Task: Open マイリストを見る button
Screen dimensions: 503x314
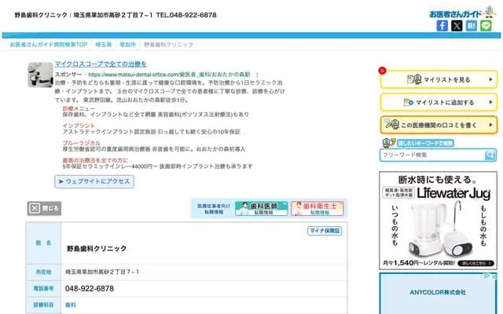Action: [x=439, y=79]
